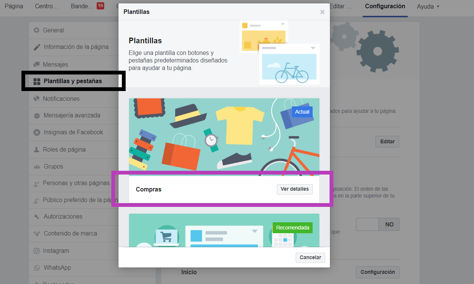Image resolution: width=474 pixels, height=284 pixels.
Task: Click the Editar button behind the dialog
Action: [387, 141]
